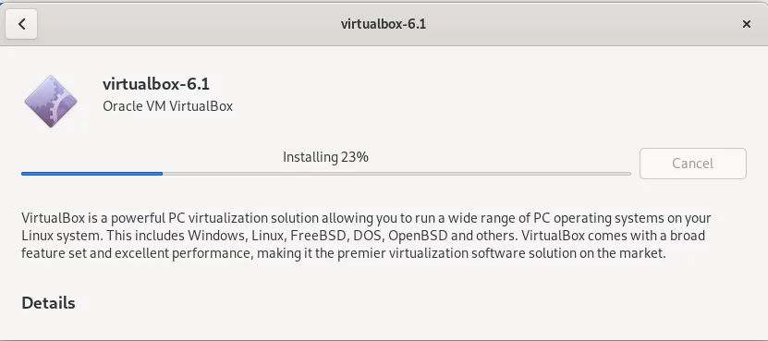Select the "Installing 23%" status label
768x341 pixels.
[325, 157]
